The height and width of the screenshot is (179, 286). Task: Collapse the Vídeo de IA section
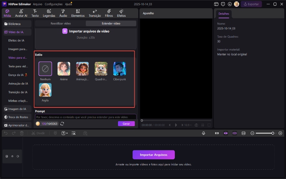coord(17,32)
